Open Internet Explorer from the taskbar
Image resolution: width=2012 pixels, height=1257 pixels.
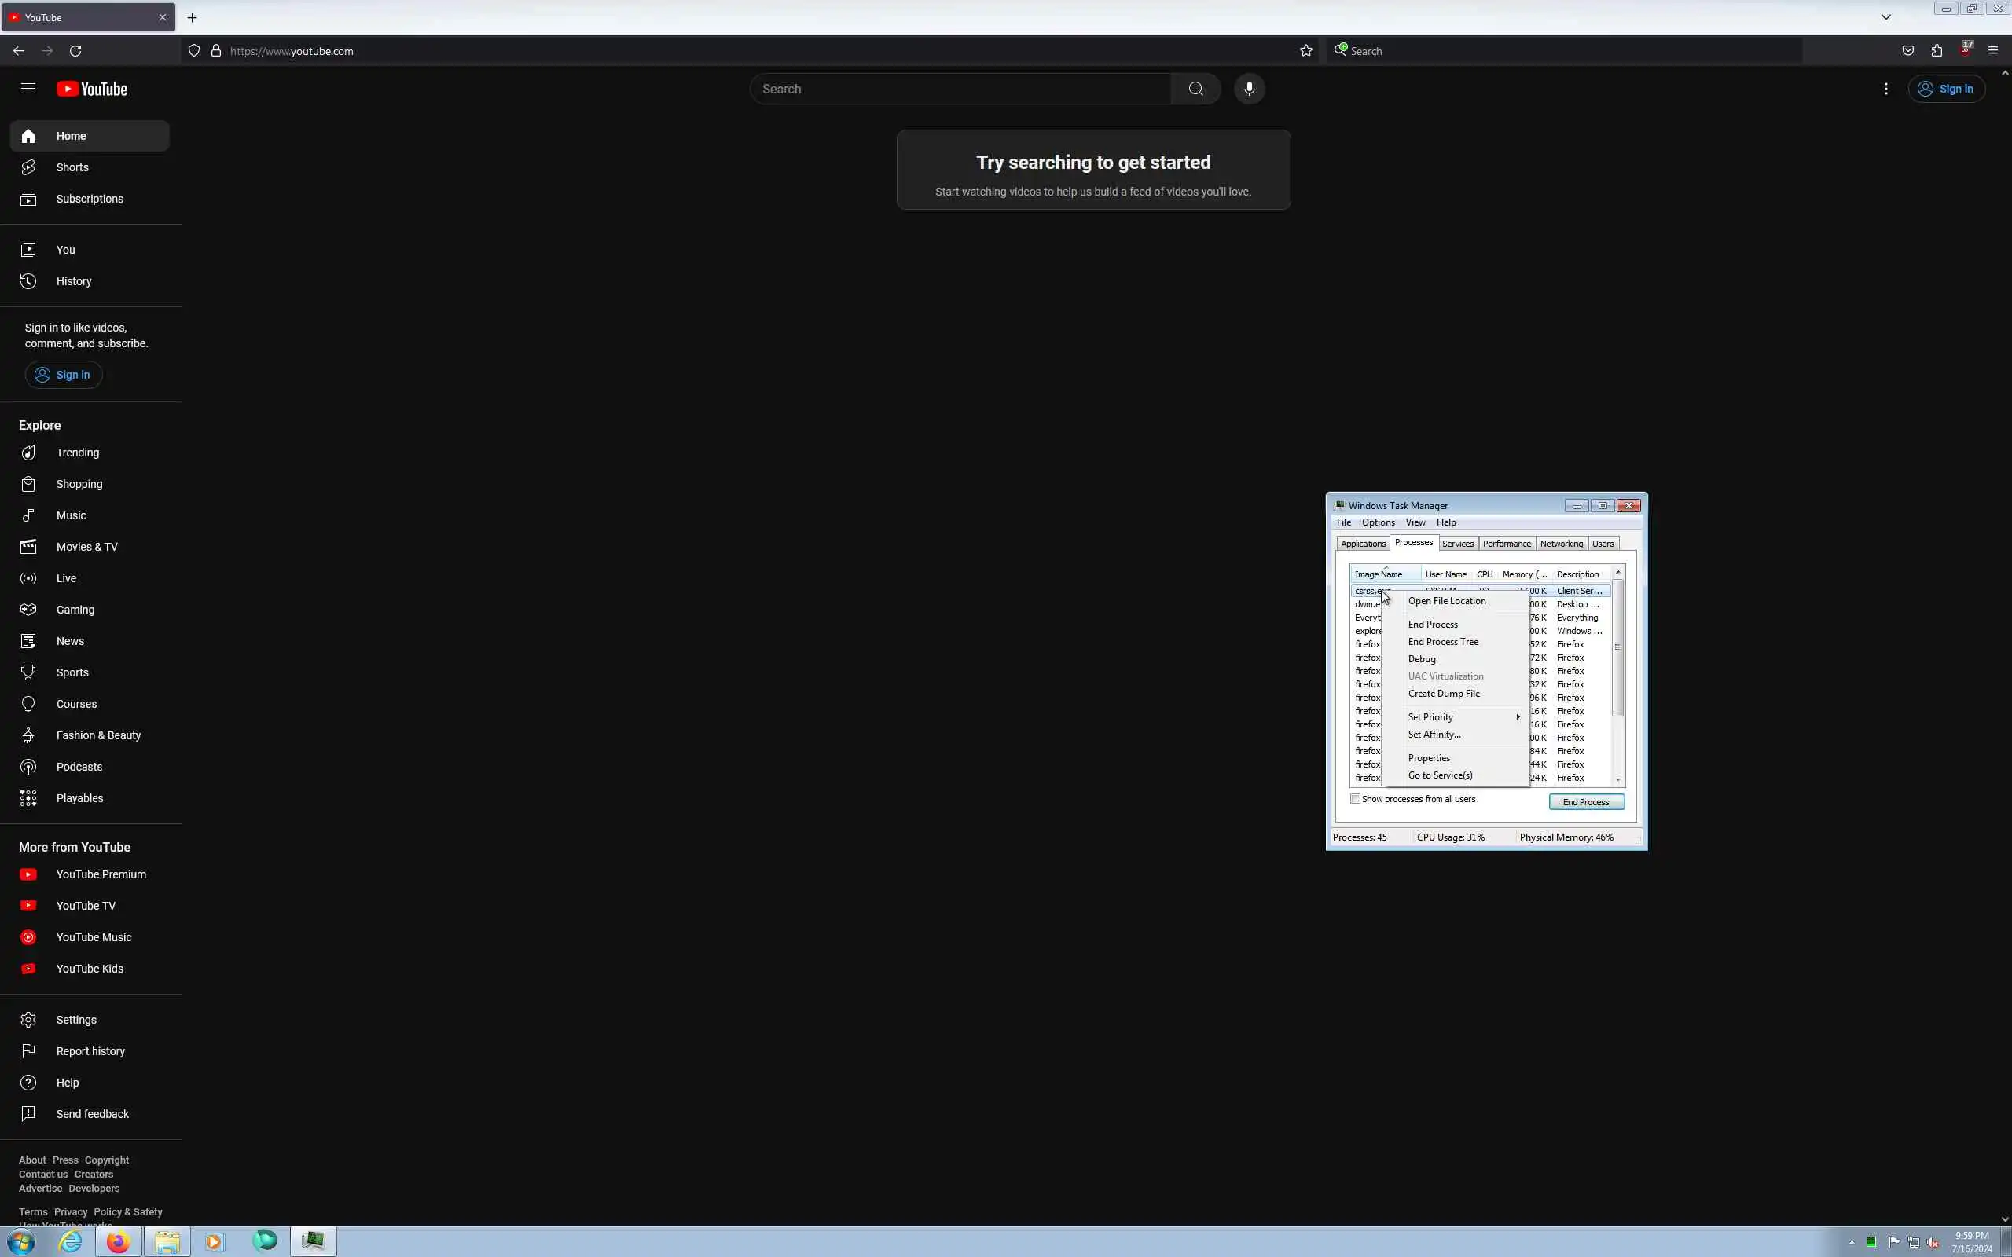coord(71,1241)
